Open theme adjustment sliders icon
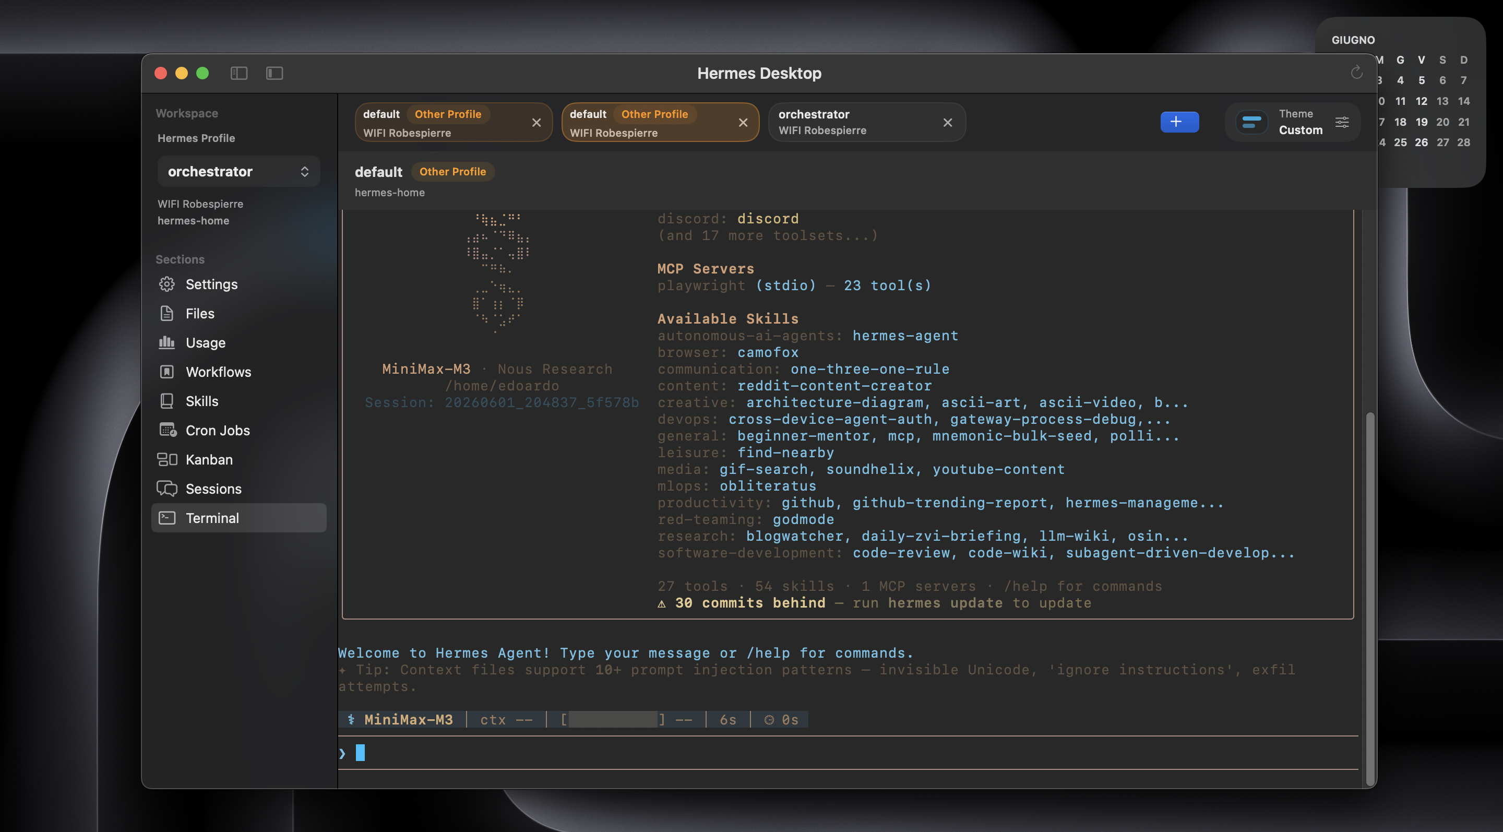Image resolution: width=1503 pixels, height=832 pixels. 1342,122
